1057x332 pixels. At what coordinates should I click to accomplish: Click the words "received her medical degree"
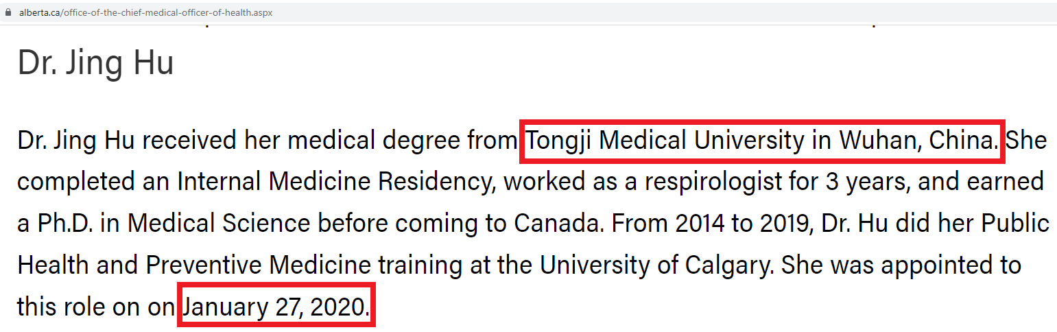click(x=296, y=141)
